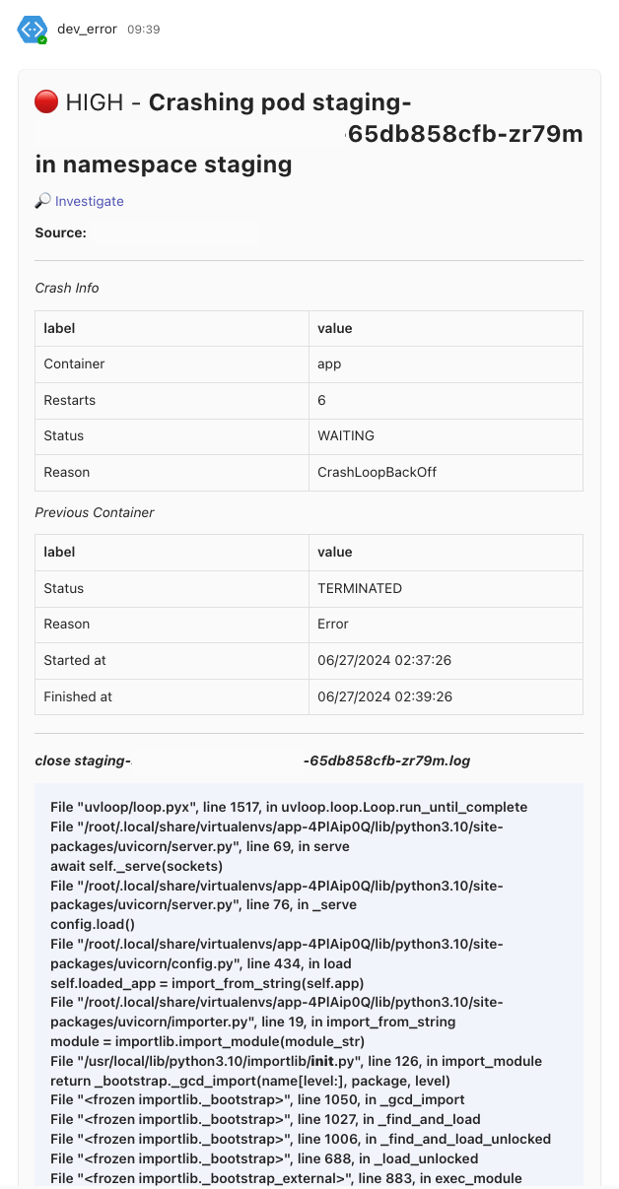Click the 09:39 message timestamp

point(143,30)
